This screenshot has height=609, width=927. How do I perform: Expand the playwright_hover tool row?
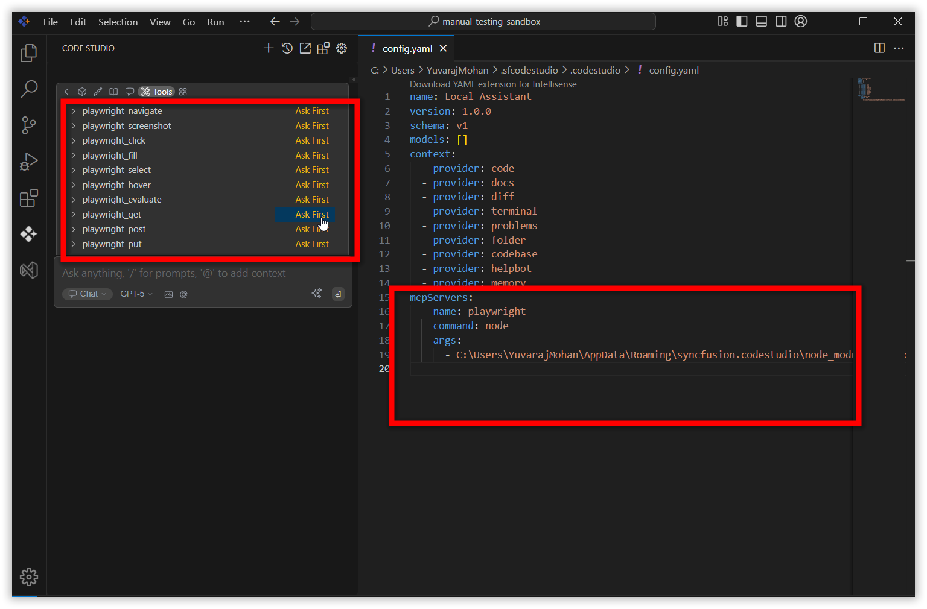73,185
